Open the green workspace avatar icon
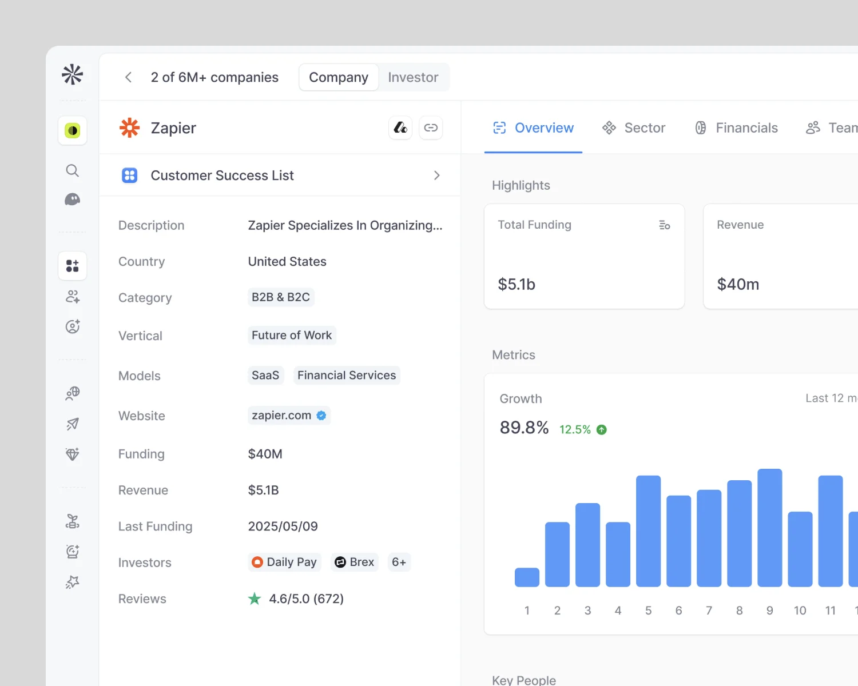 pyautogui.click(x=73, y=130)
